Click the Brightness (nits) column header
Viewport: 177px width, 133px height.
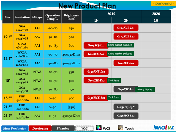71,17
